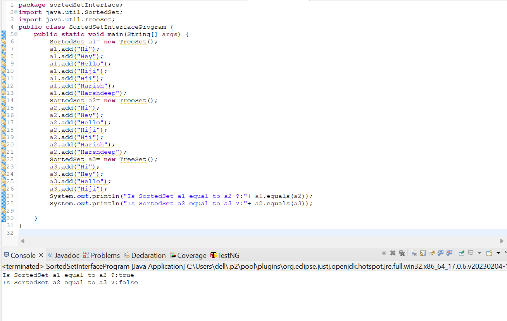Screen dimensions: 507x321
Task: Click the Display Selected Console monitor icon
Action: click(471, 253)
